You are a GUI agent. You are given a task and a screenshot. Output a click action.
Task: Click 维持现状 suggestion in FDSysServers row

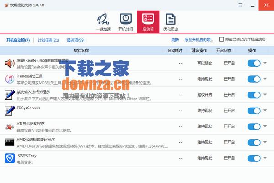point(205,111)
